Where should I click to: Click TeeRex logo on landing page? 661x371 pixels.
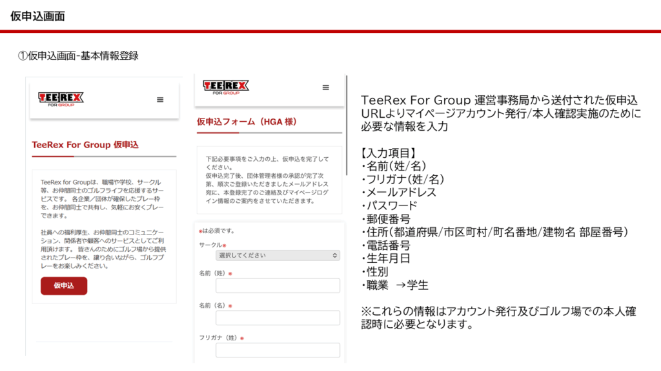pos(61,99)
